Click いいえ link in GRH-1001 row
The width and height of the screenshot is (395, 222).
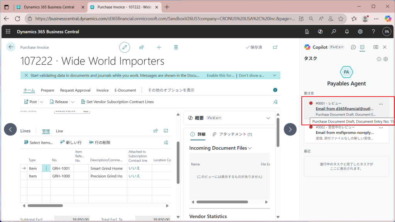134,168
